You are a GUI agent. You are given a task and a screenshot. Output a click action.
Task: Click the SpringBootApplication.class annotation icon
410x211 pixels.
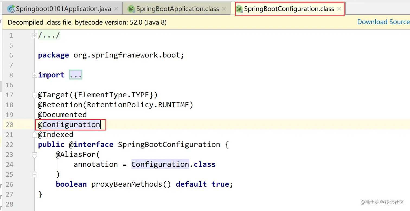pos(132,9)
